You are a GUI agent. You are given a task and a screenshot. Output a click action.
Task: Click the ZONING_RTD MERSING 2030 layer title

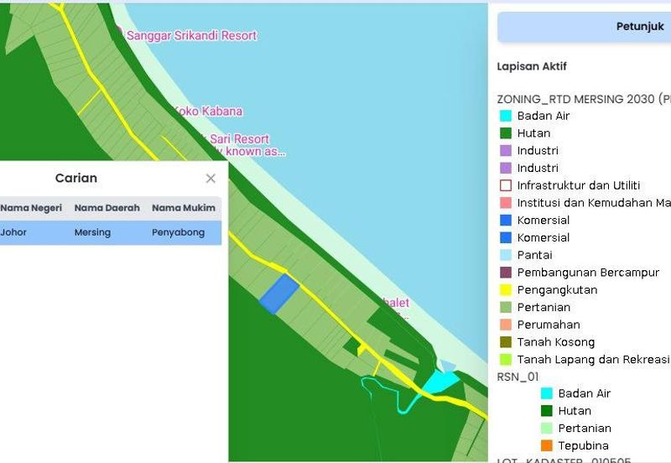(583, 98)
